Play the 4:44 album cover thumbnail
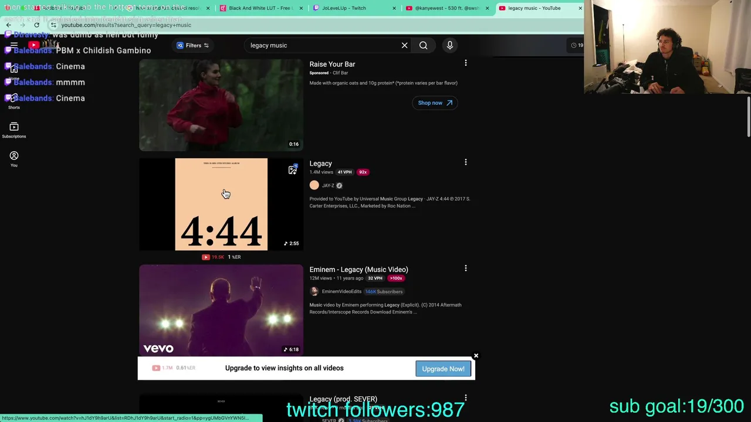Viewport: 751px width, 422px height. [x=221, y=205]
